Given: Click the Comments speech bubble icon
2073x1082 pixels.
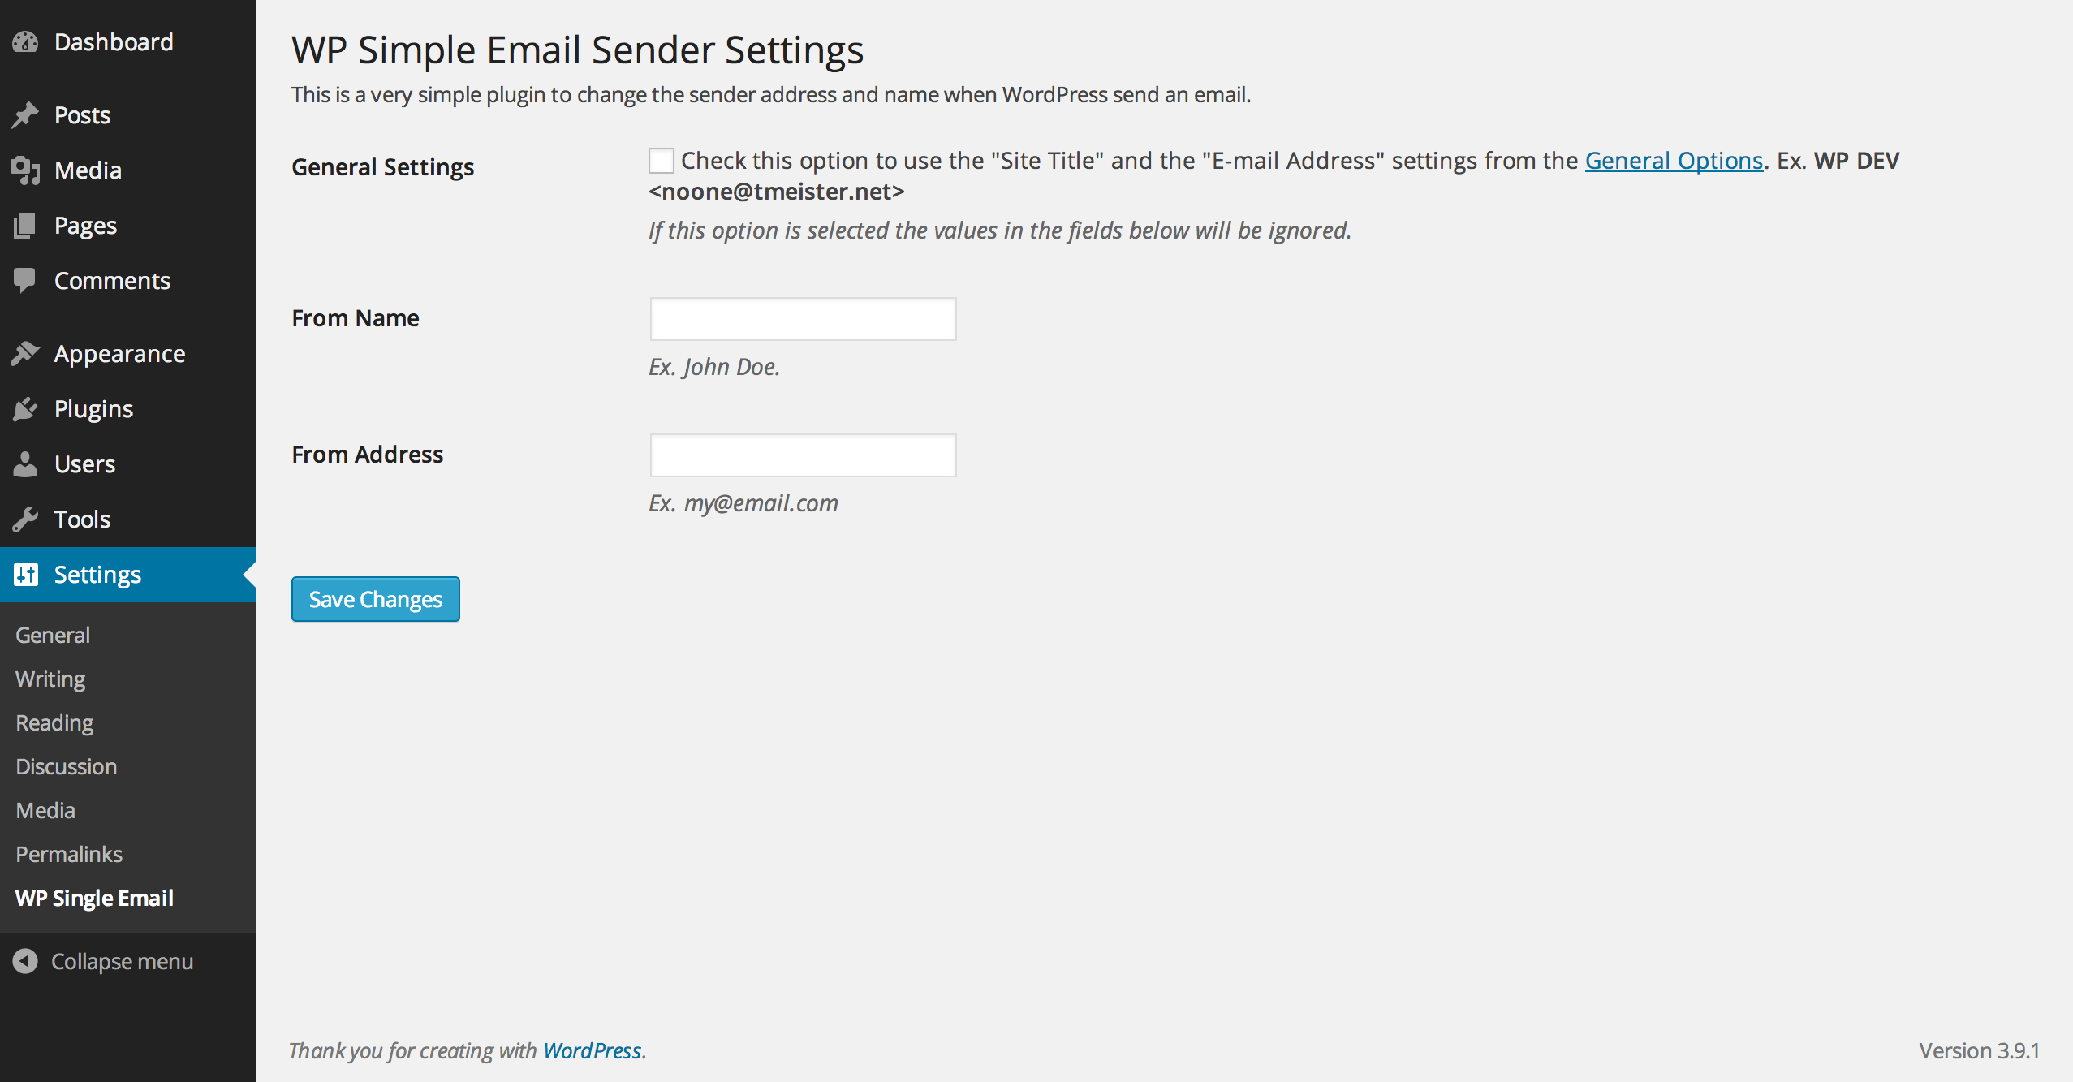Looking at the screenshot, I should (x=25, y=281).
